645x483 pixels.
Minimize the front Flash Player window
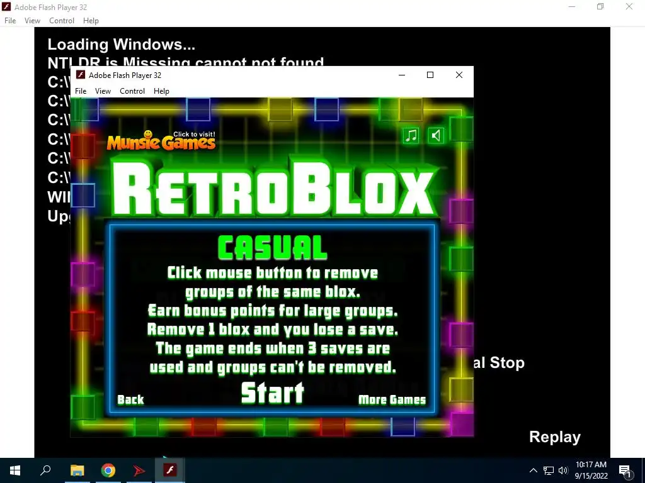[402, 75]
